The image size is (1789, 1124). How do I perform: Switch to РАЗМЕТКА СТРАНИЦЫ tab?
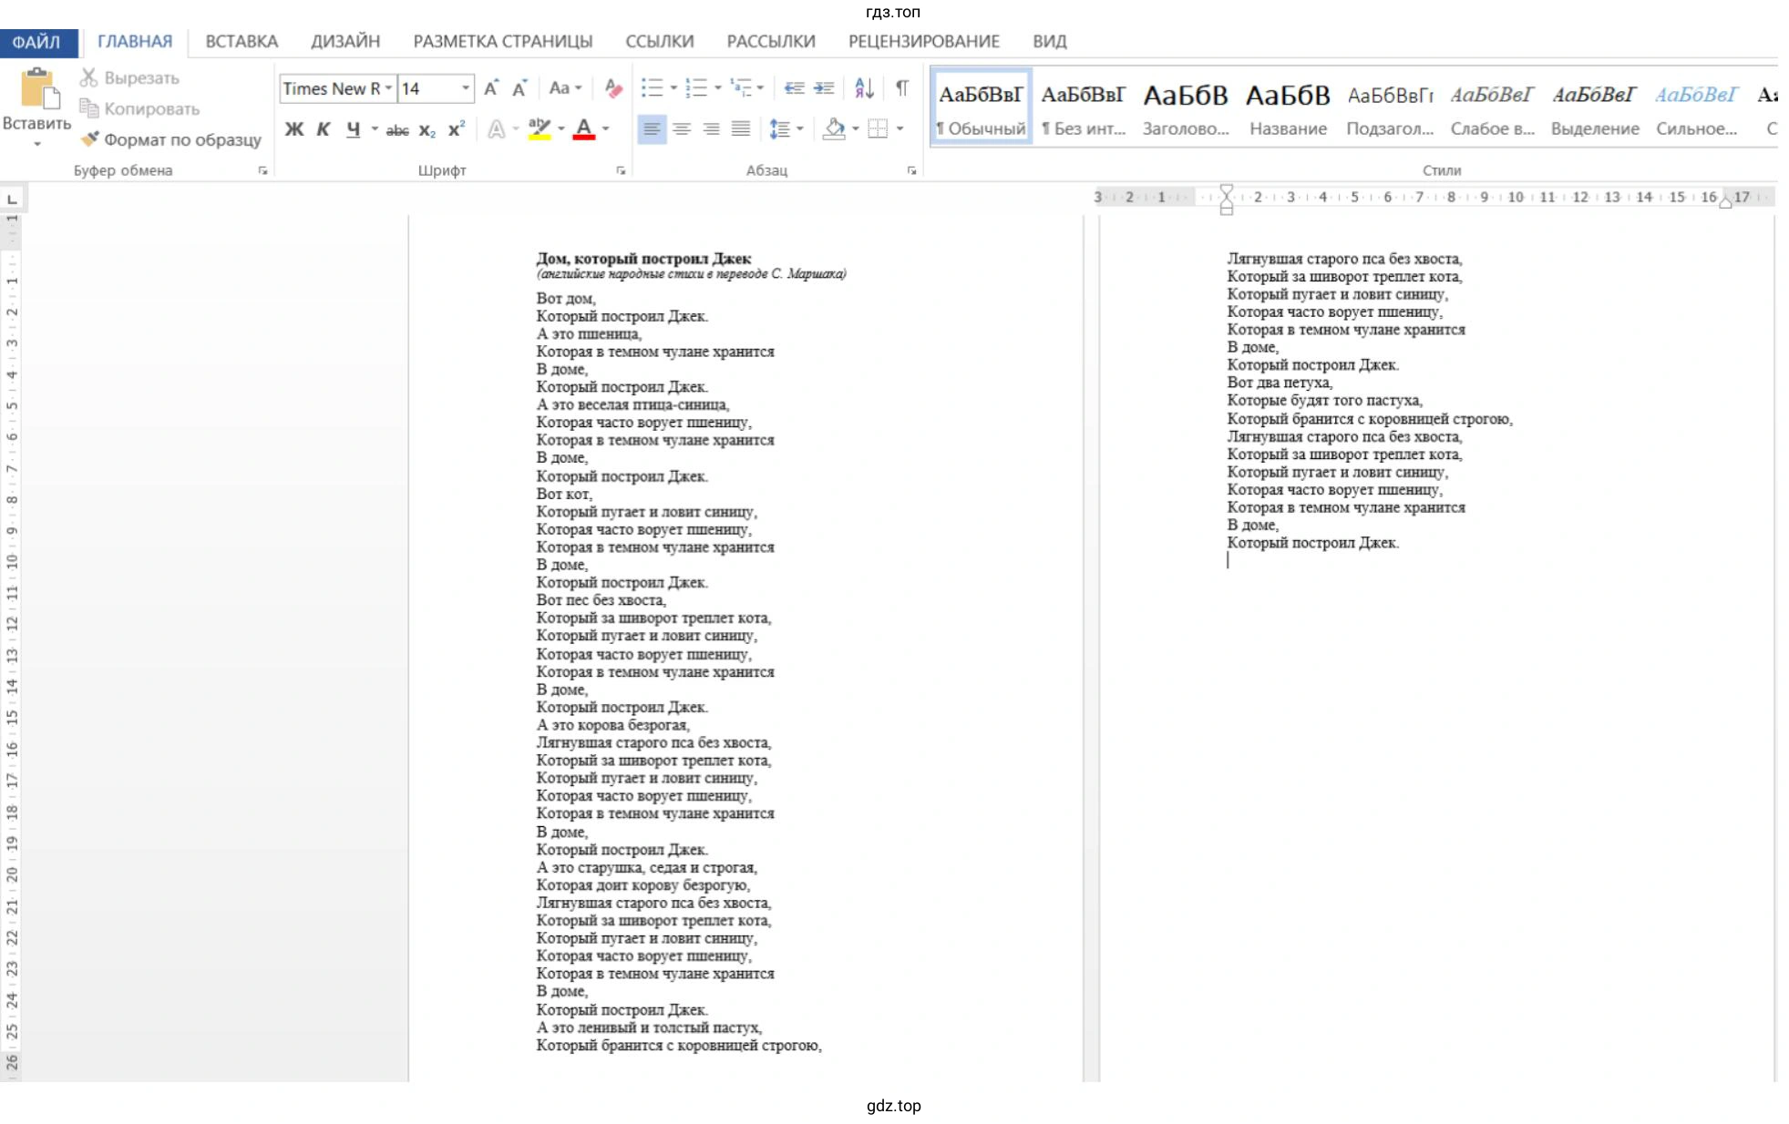click(503, 42)
